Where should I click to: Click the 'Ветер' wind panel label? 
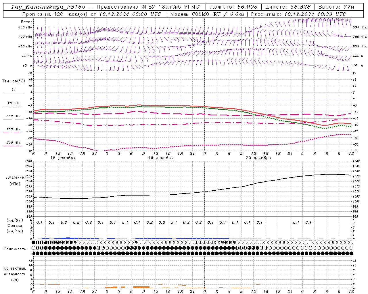pyautogui.click(x=27, y=22)
